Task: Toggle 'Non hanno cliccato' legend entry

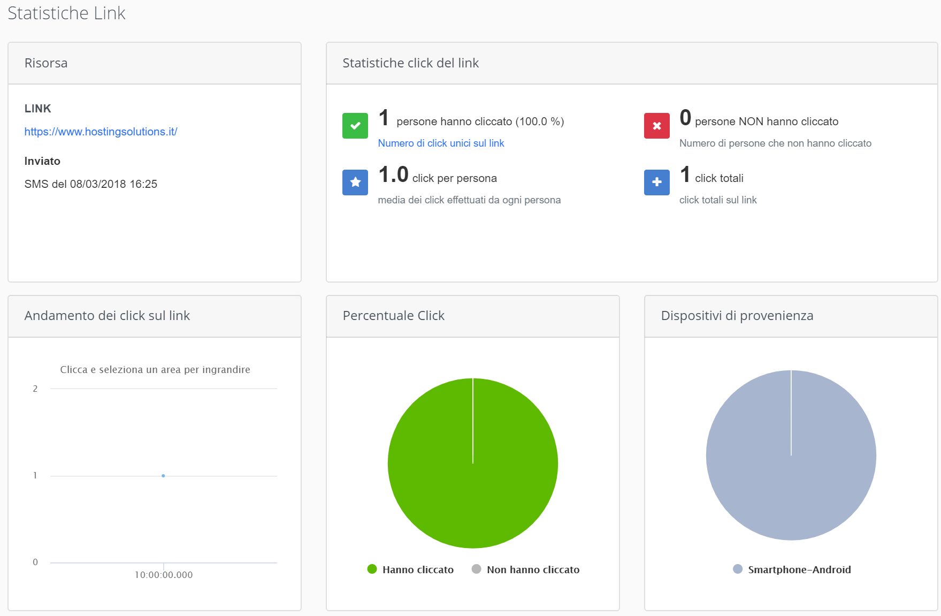Action: click(x=525, y=569)
